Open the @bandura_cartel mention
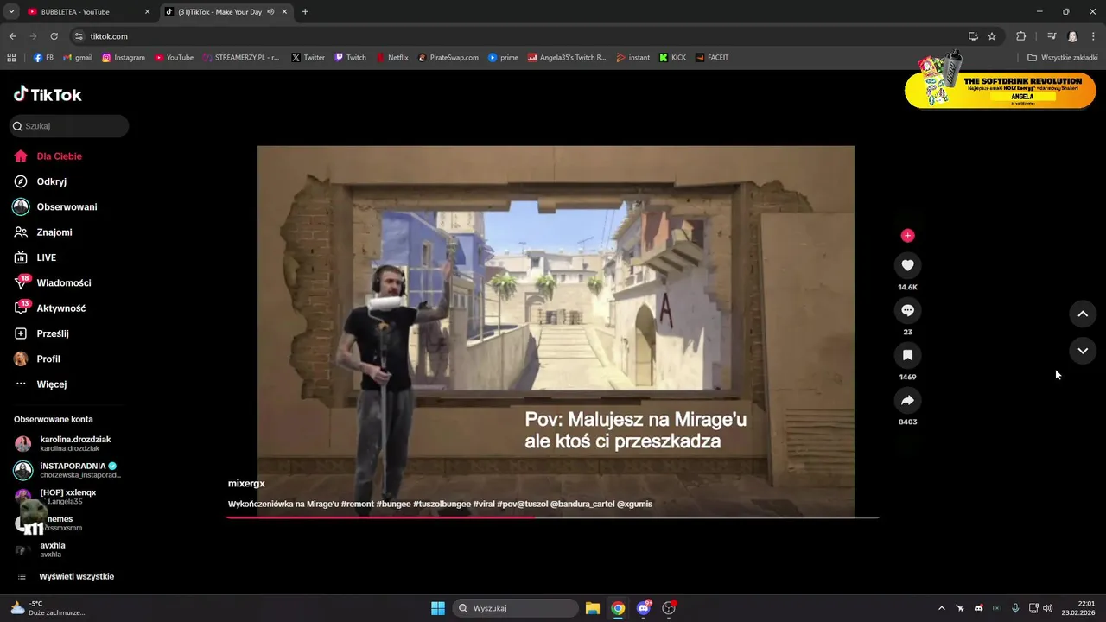The height and width of the screenshot is (622, 1106). pos(581,504)
